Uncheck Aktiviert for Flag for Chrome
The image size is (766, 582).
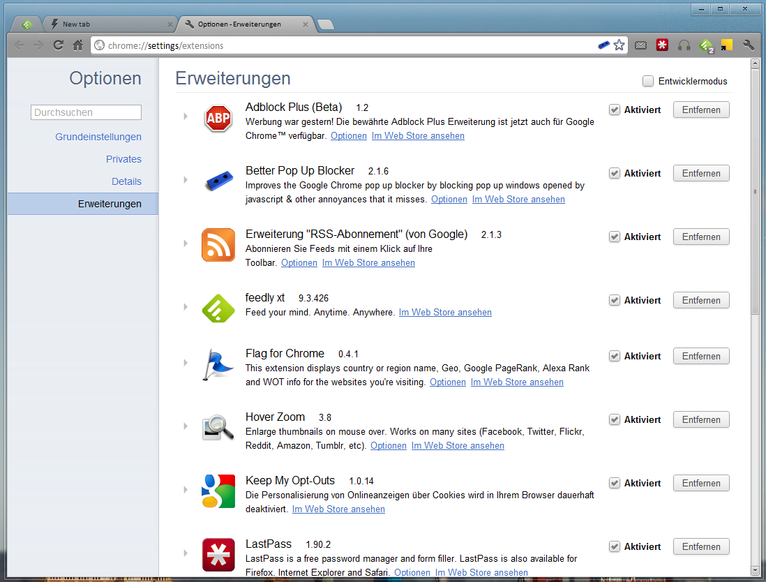click(615, 356)
